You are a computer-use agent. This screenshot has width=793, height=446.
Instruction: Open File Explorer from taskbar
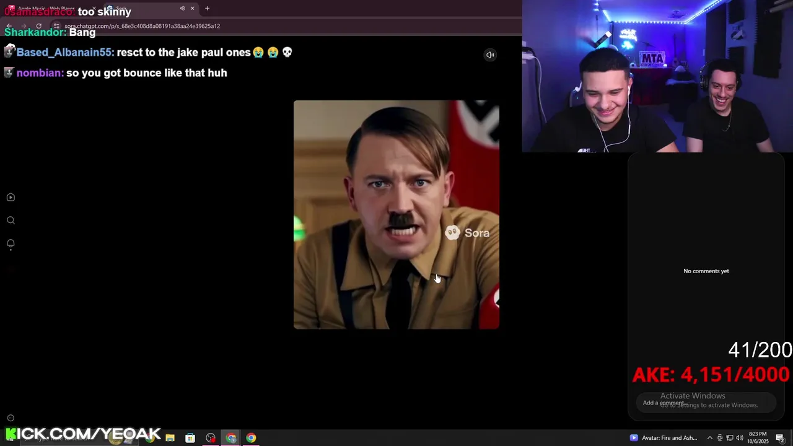click(170, 438)
